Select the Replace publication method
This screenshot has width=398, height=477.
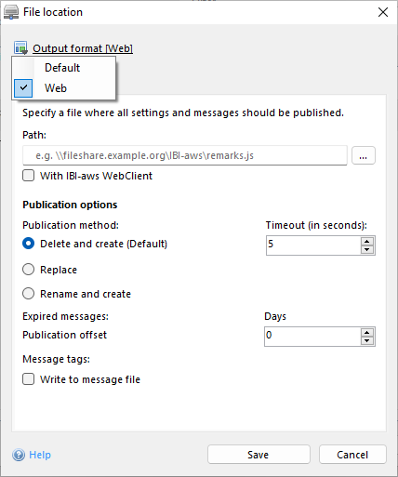point(29,270)
